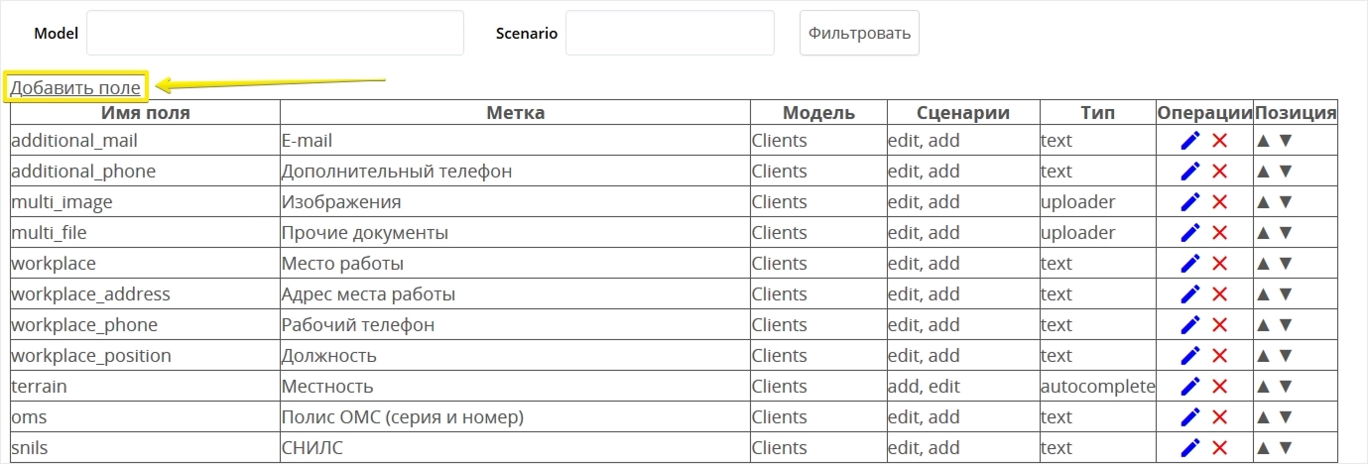Edit the workplace_phone field
1368x464 pixels.
coord(1190,325)
